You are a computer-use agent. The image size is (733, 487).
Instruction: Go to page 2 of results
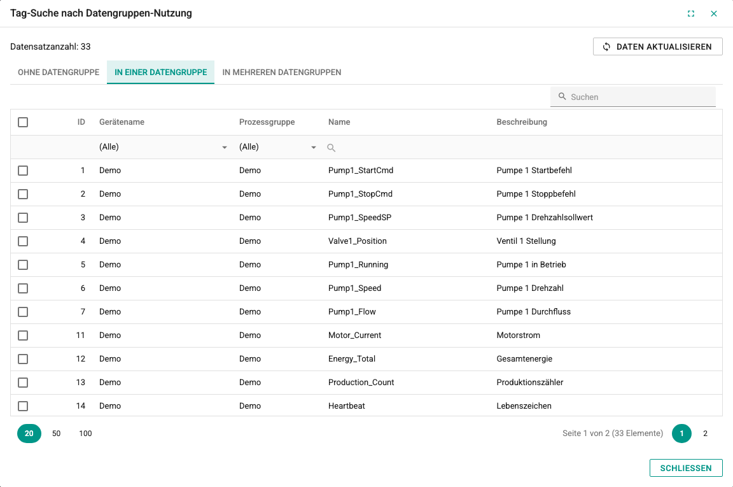[706, 434]
